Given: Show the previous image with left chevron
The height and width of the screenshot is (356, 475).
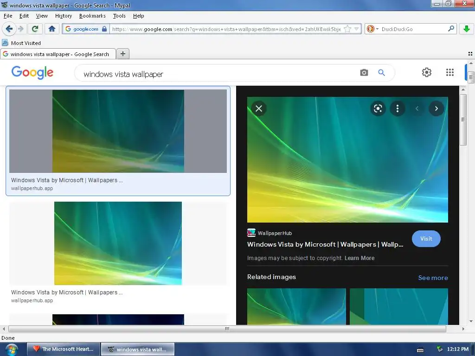Looking at the screenshot, I should click(417, 108).
